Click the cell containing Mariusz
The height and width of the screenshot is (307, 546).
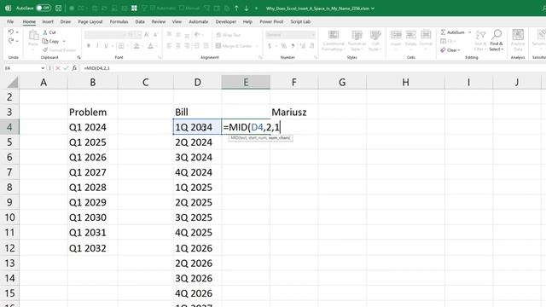[293, 112]
